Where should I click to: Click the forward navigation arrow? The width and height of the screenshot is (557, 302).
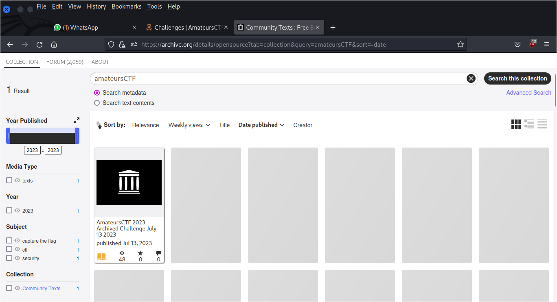coord(25,45)
